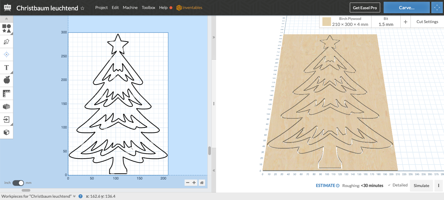Choose the Drill point tool

[6, 54]
